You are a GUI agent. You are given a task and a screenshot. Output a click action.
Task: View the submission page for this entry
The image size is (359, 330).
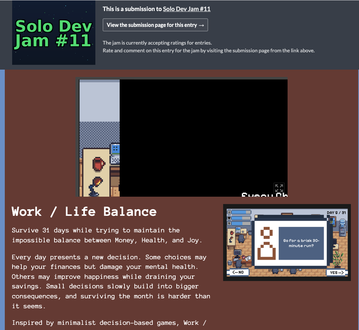(155, 25)
